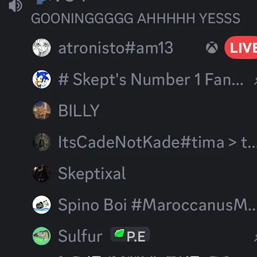Open BILLY's user entry
Screen dimensions: 257x257
pos(79,111)
